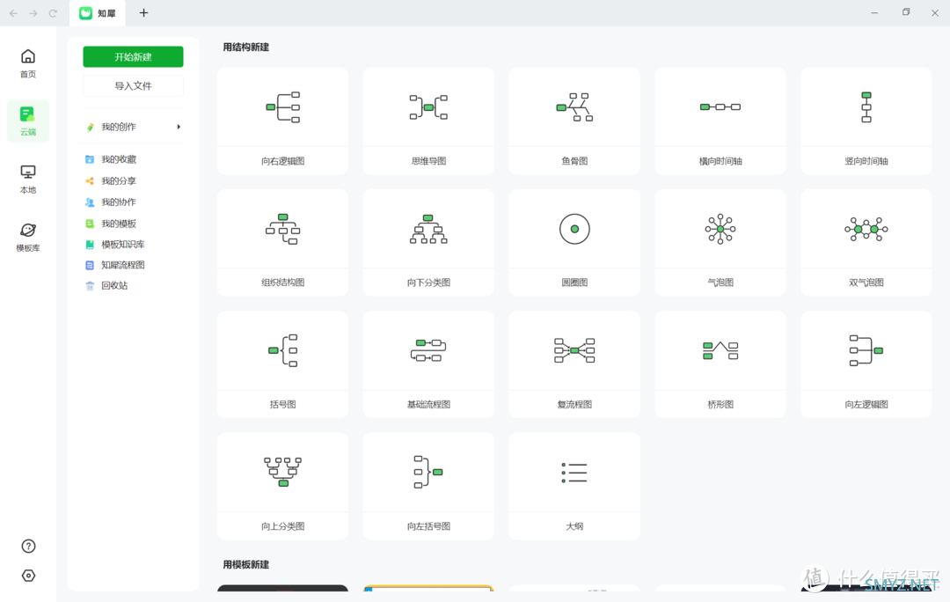
Task: Click the refresh arrow in title bar
Action: pos(53,13)
